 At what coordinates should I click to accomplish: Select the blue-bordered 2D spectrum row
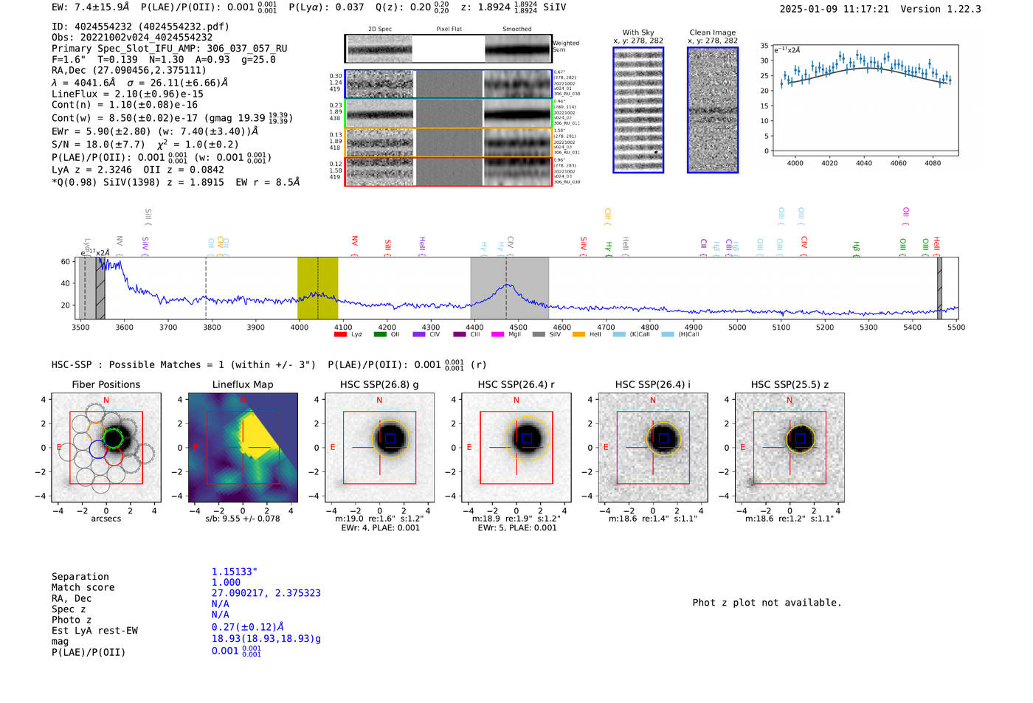click(x=449, y=85)
